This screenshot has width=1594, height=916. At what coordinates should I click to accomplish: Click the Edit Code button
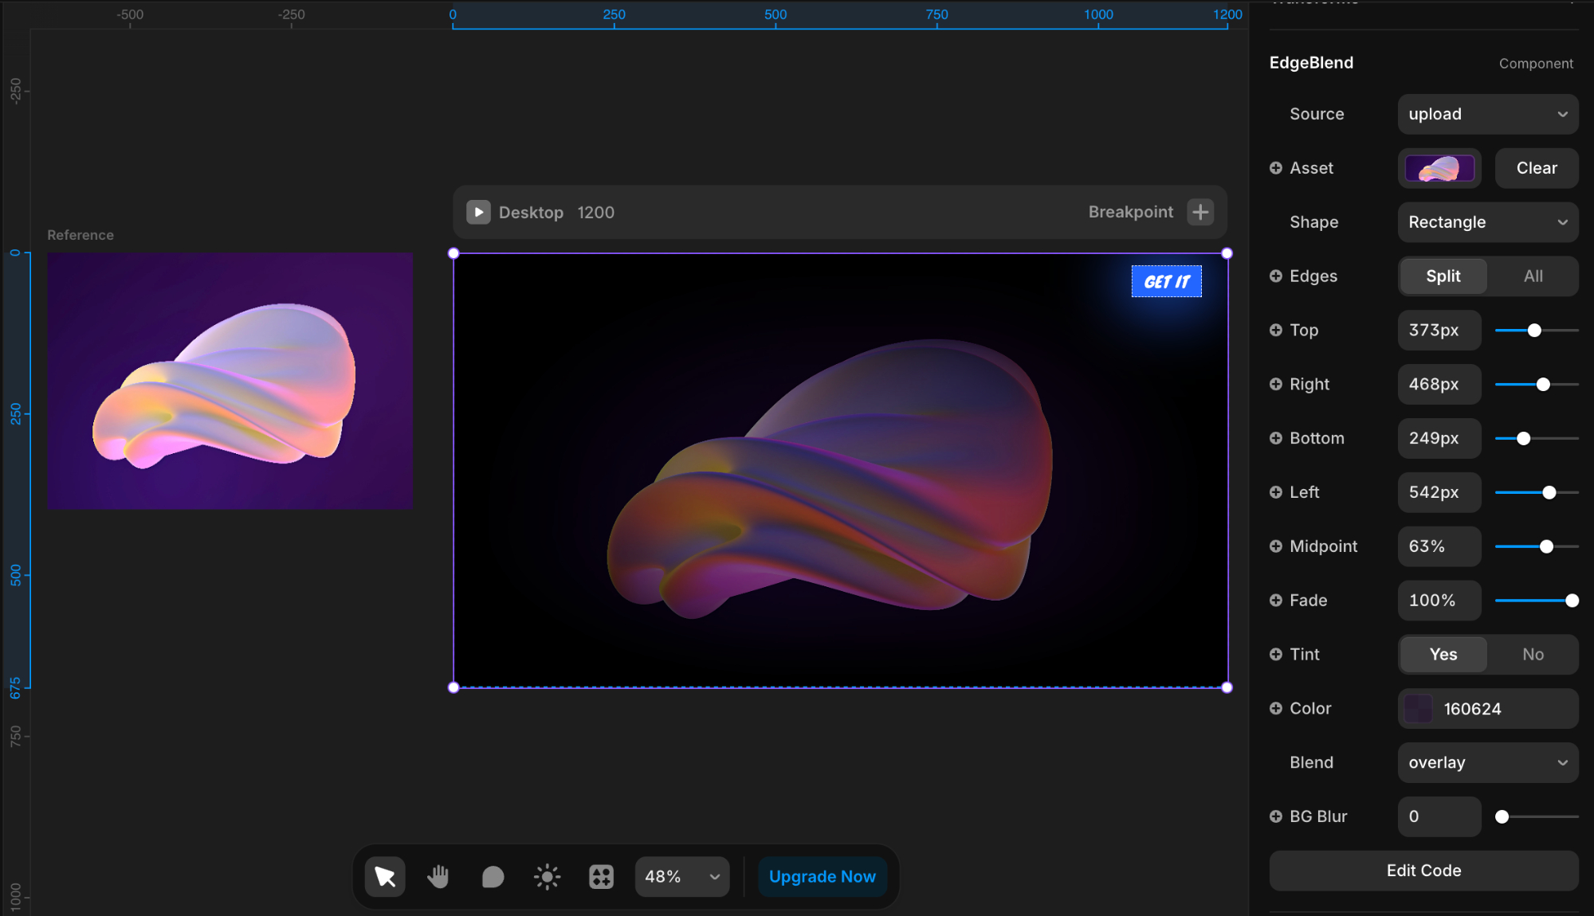pyautogui.click(x=1423, y=871)
